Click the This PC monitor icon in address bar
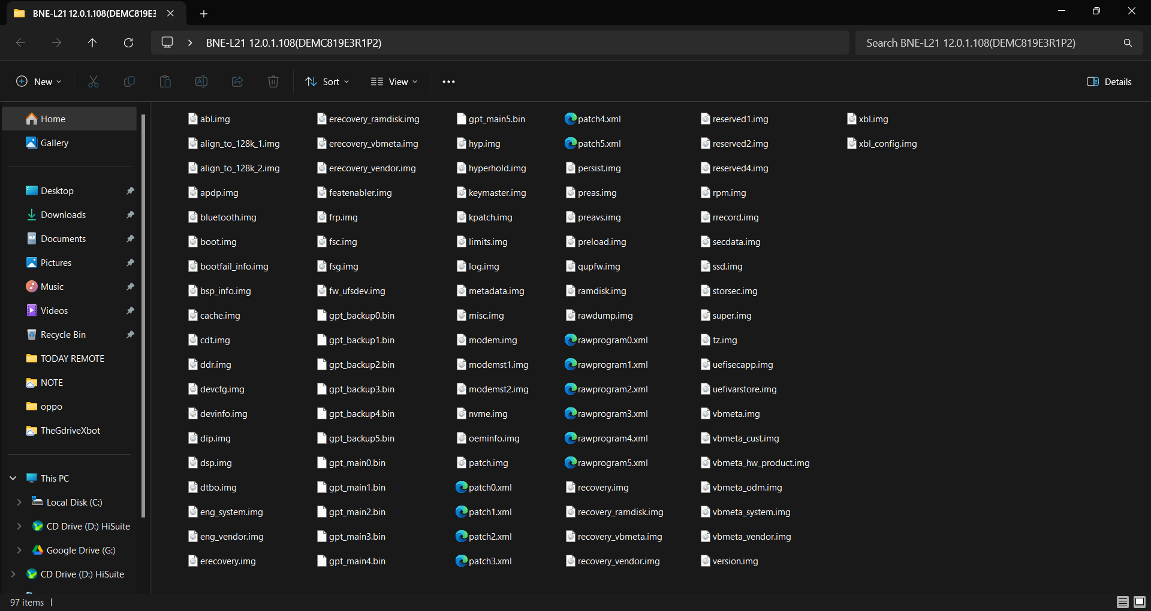The image size is (1151, 611). pos(167,43)
